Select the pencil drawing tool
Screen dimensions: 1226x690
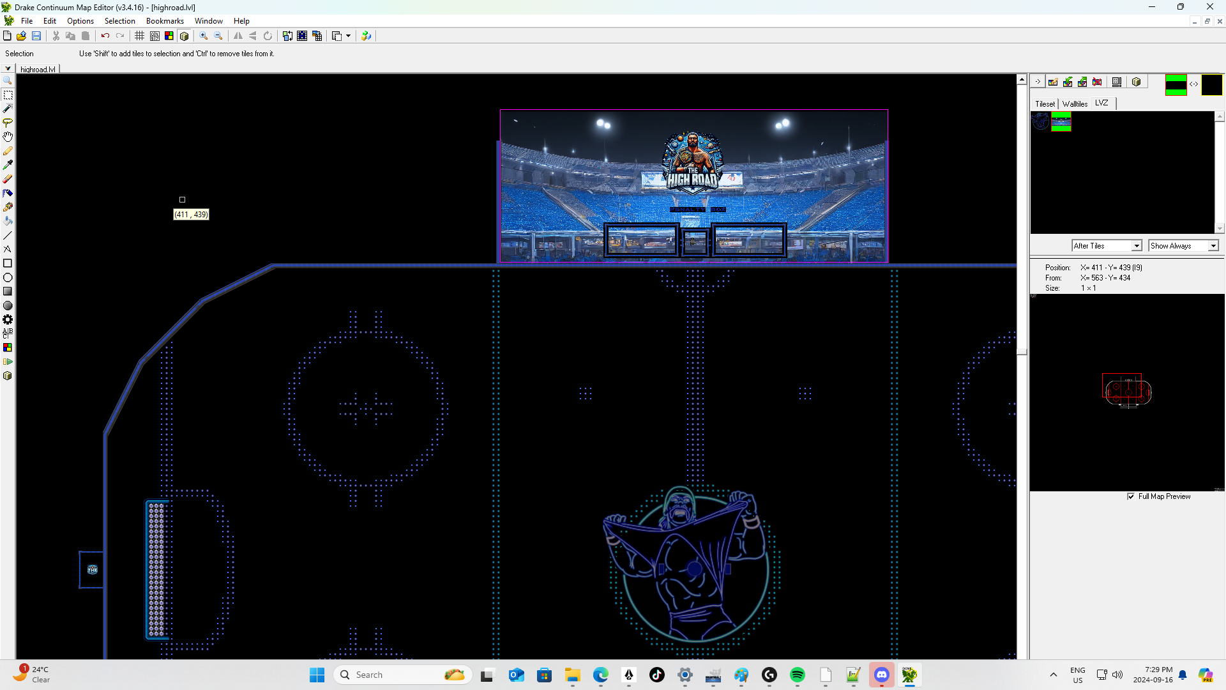tap(8, 151)
